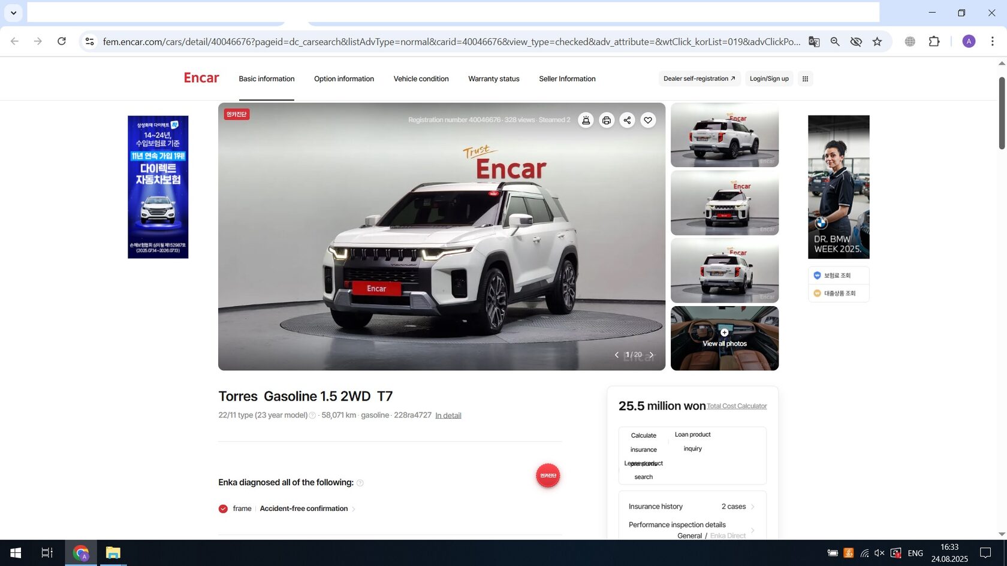Open the Encar all-services grid icon

point(805,78)
